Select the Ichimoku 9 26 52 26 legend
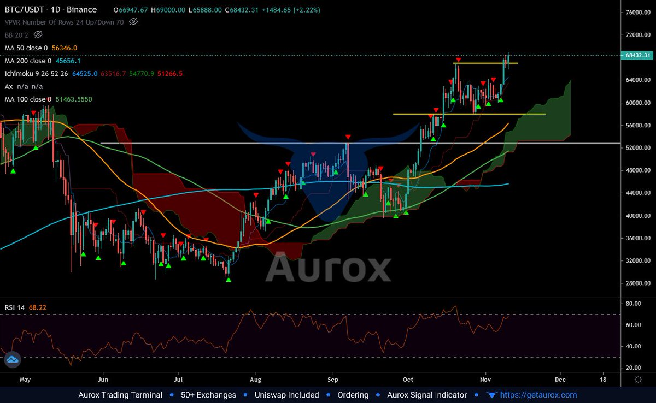Screen dimensions: 656x403 coord(36,73)
